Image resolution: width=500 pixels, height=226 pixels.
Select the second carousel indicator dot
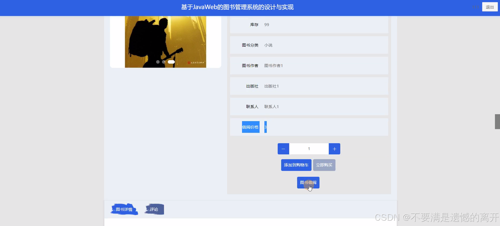click(164, 62)
